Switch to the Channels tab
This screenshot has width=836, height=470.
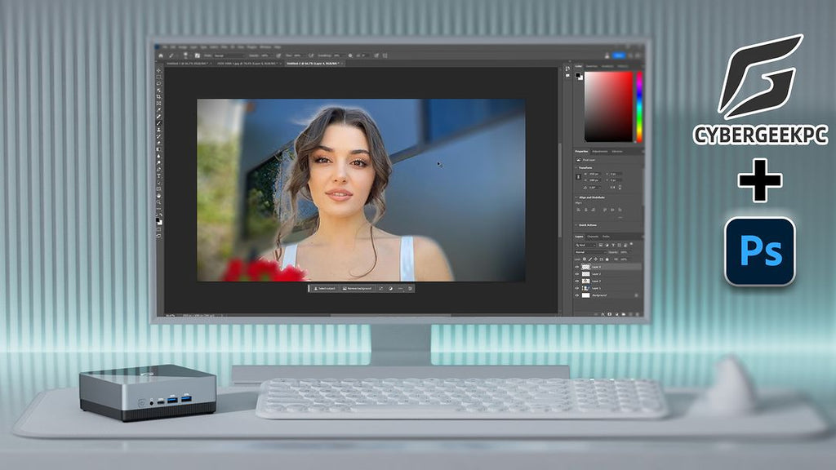pyautogui.click(x=593, y=237)
